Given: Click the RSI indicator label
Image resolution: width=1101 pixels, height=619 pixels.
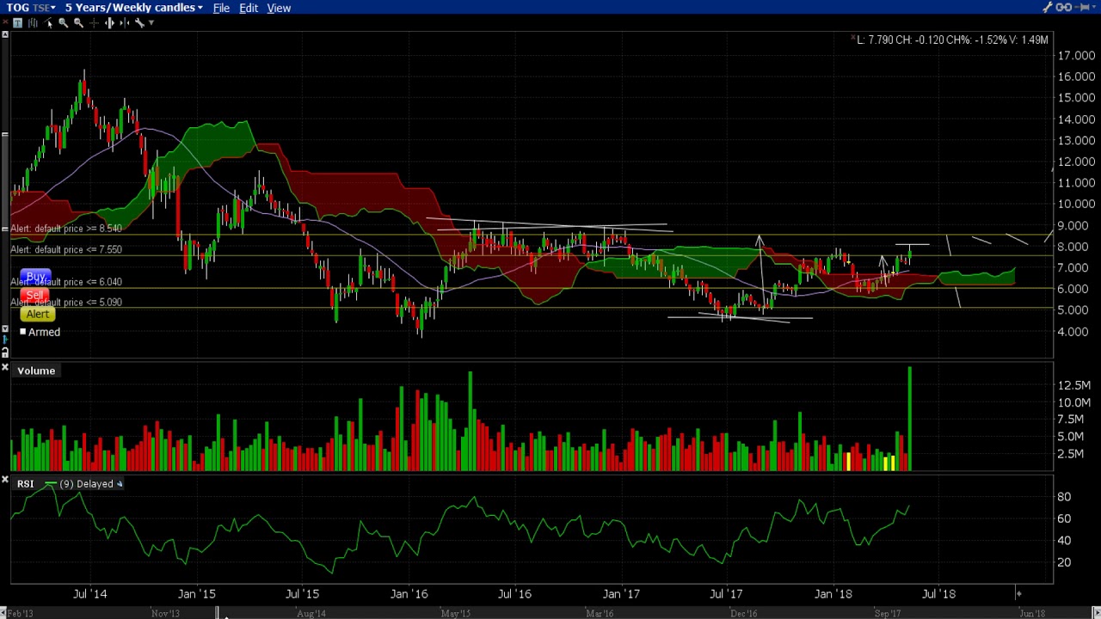Looking at the screenshot, I should coord(25,484).
